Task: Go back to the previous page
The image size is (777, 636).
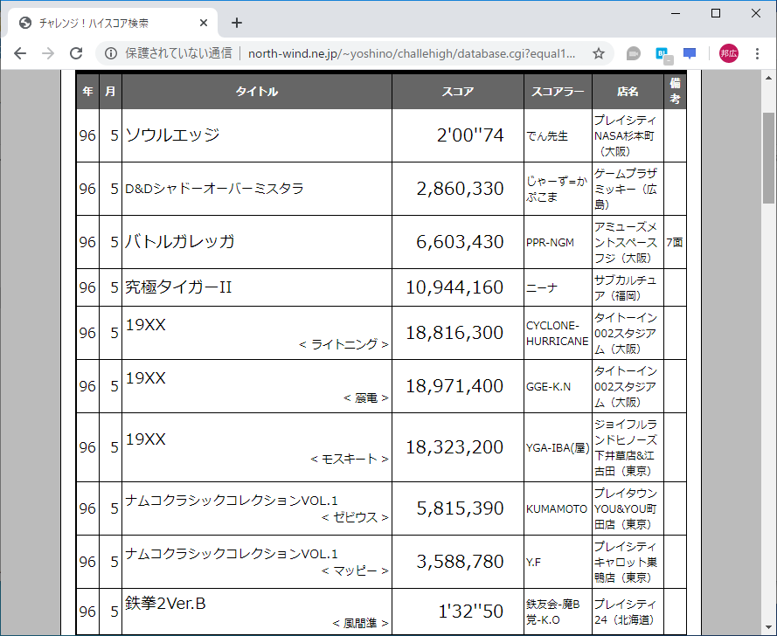Action: click(20, 53)
